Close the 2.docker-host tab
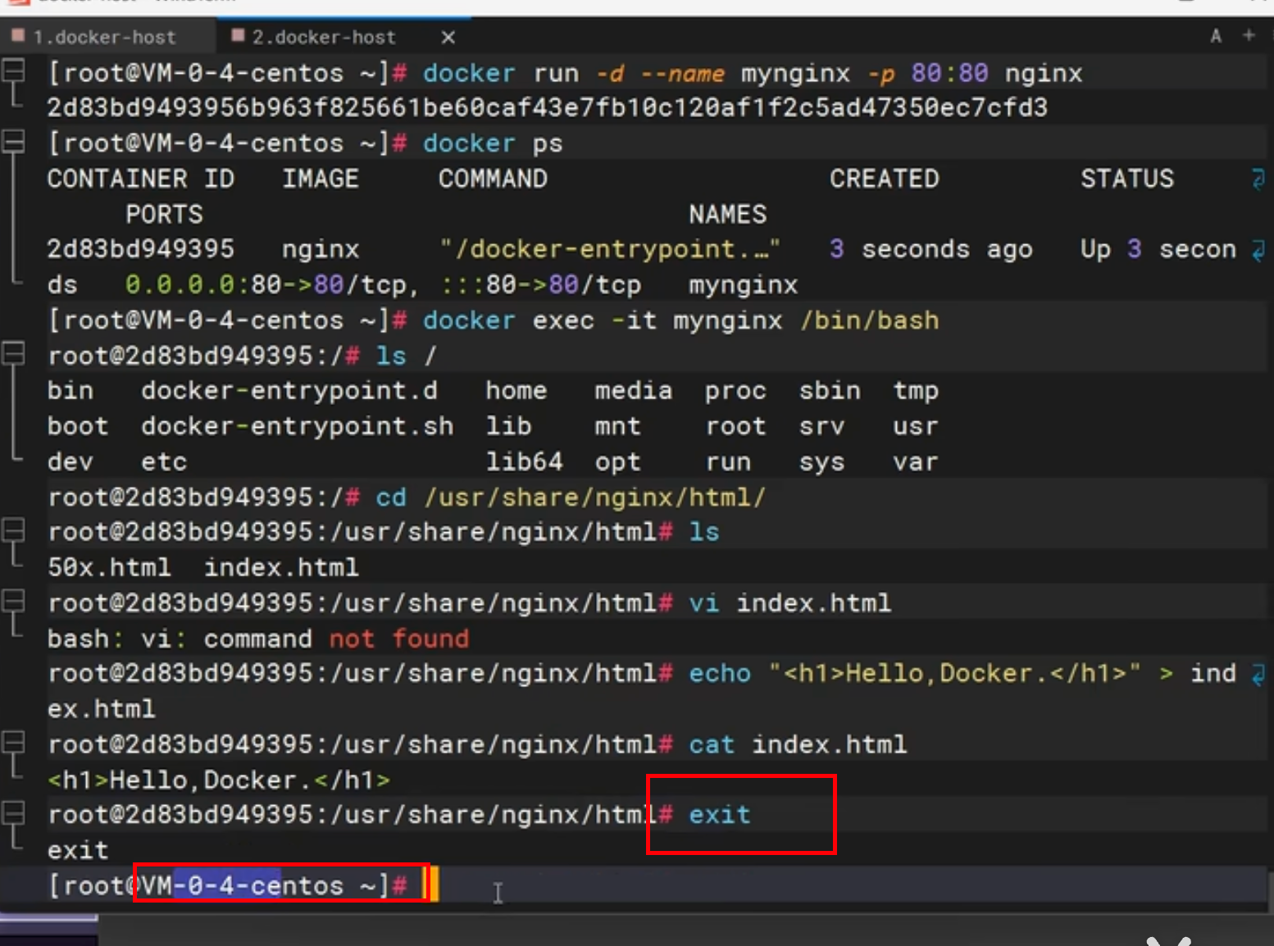The height and width of the screenshot is (946, 1274). (x=448, y=38)
